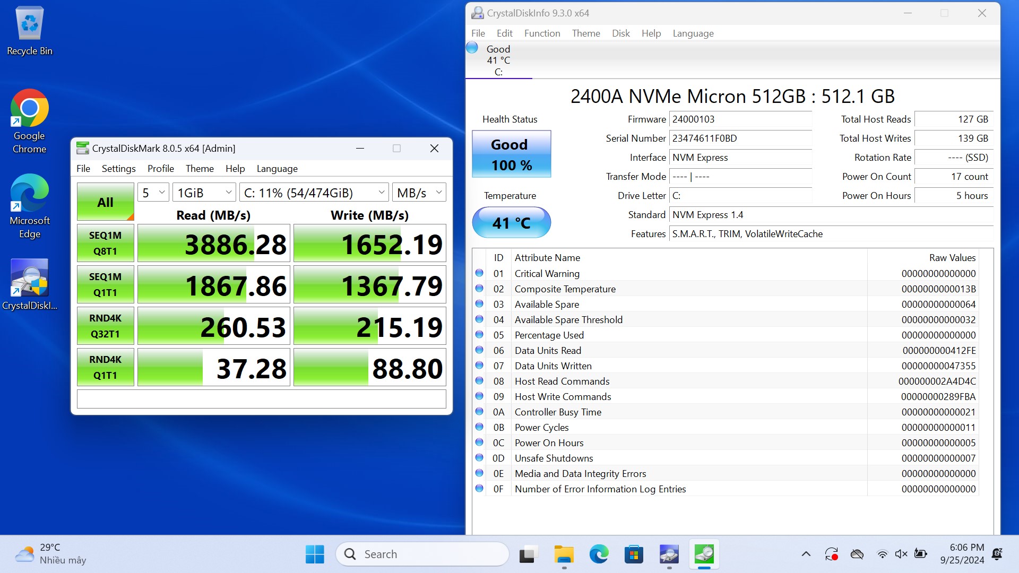The width and height of the screenshot is (1019, 573).
Task: Run the SEQ1M Q1T1 test
Action: [x=105, y=284]
